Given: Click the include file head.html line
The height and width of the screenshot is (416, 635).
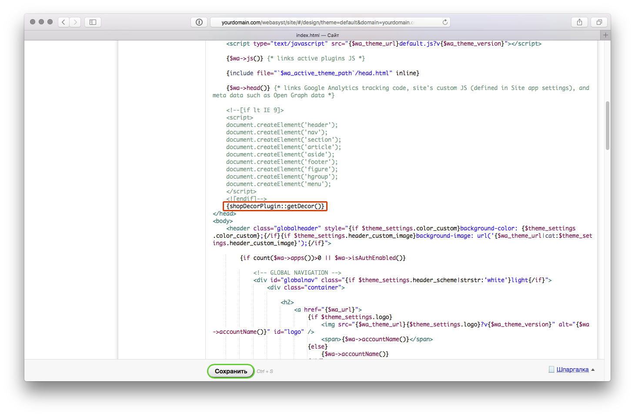Looking at the screenshot, I should [323, 73].
